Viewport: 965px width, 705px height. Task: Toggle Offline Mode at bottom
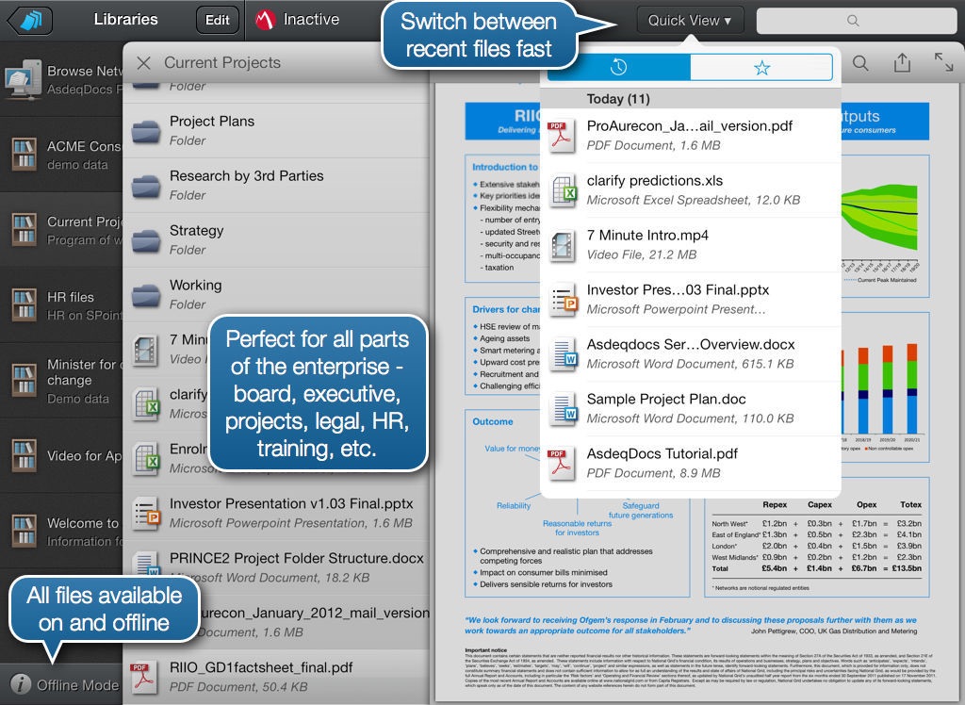click(x=61, y=684)
